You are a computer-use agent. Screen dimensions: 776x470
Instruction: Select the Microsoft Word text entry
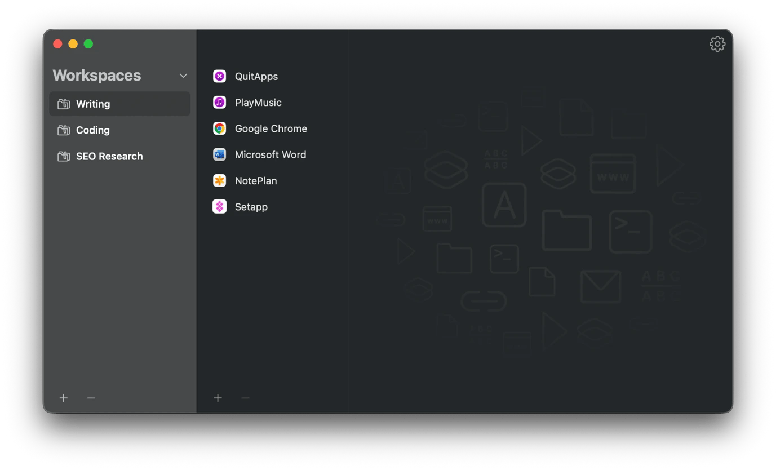point(271,154)
